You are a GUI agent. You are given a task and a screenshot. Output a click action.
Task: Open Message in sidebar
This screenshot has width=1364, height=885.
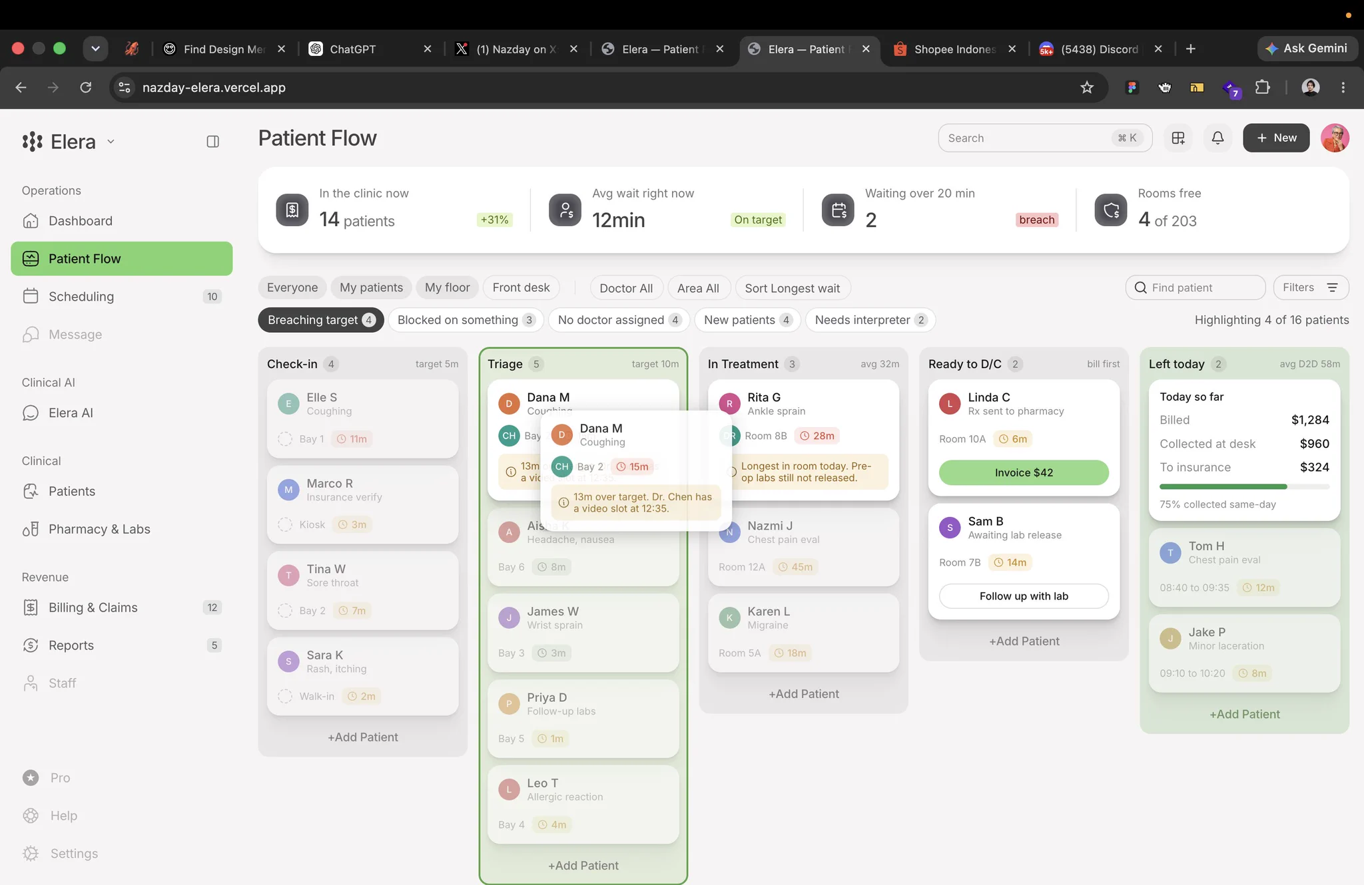[x=121, y=335]
